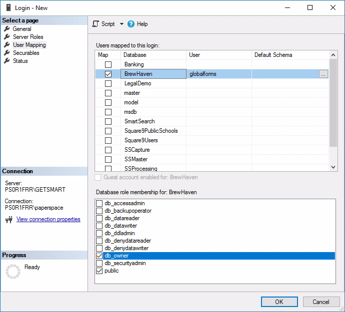The width and height of the screenshot is (345, 312).
Task: Open View connection properties link
Action: coord(48,219)
